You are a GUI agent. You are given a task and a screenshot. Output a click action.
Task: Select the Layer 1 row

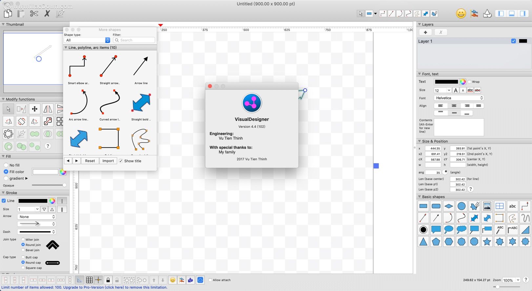tap(474, 41)
